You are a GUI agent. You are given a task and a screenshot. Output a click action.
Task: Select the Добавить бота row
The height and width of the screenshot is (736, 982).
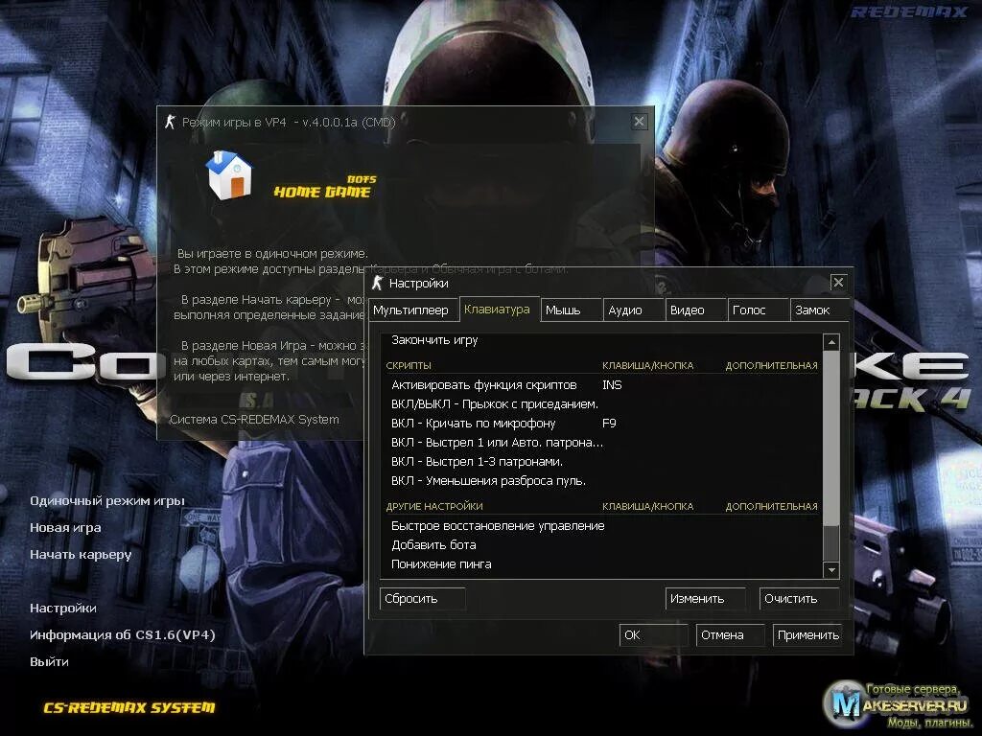602,545
